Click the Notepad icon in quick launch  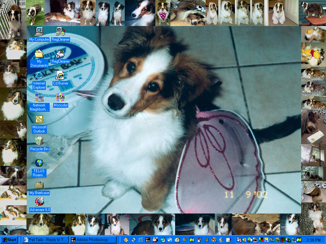228,240
